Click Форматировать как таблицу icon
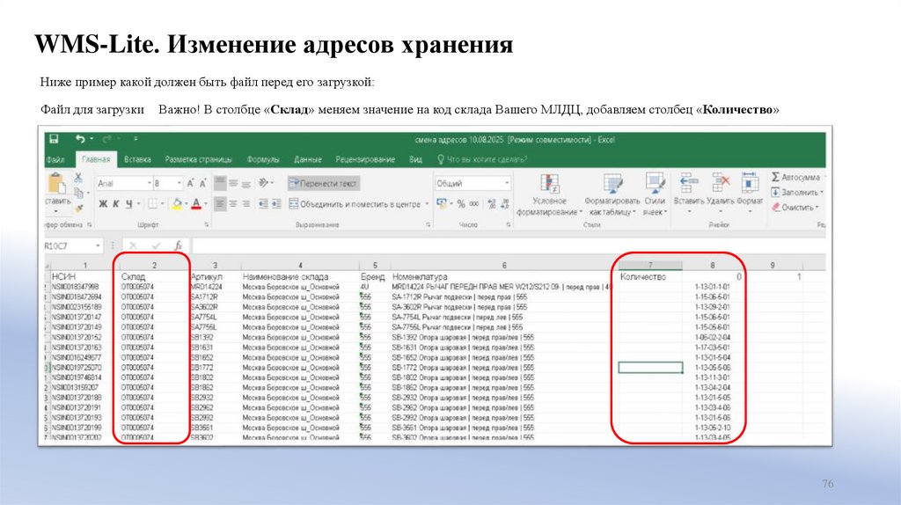 pyautogui.click(x=612, y=184)
